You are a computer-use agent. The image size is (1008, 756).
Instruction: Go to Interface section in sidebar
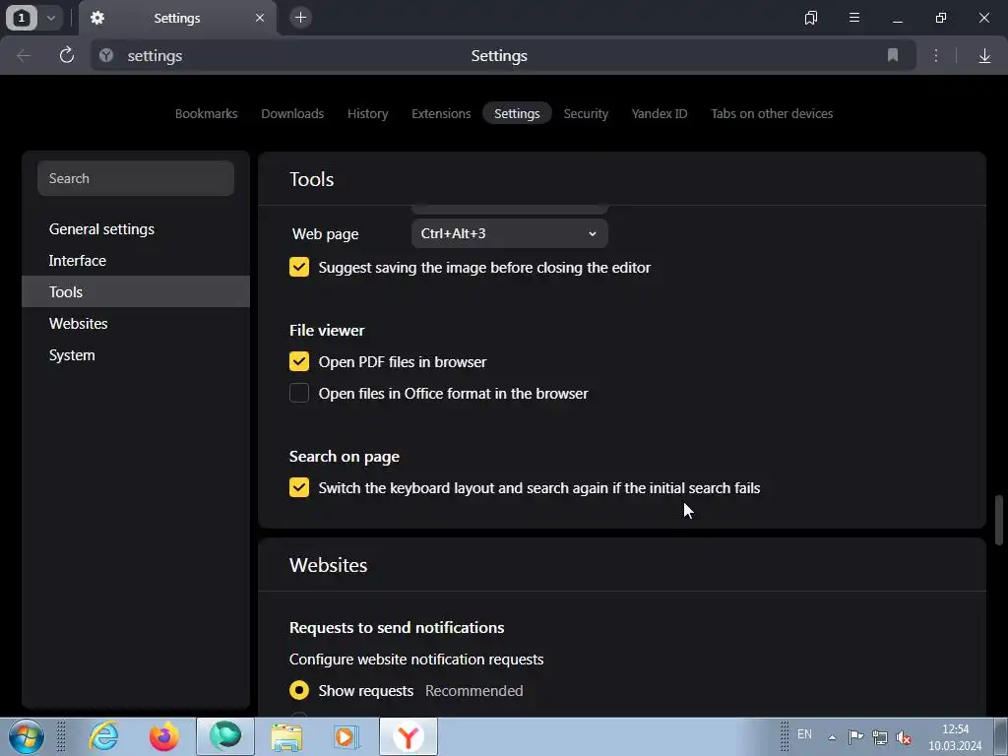(136, 260)
